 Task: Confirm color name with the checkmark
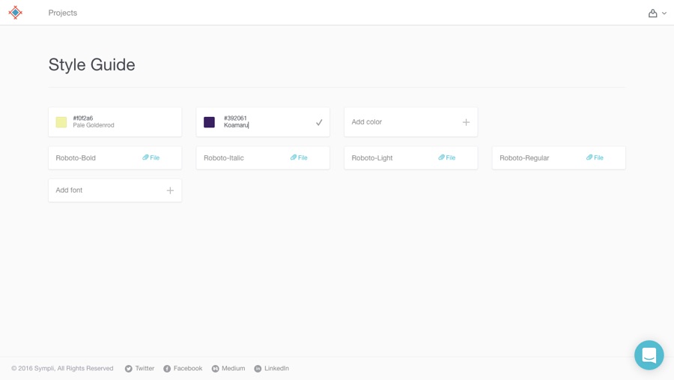click(319, 122)
